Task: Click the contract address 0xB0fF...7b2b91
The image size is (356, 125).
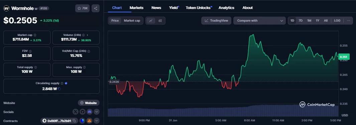Action: pos(59,121)
